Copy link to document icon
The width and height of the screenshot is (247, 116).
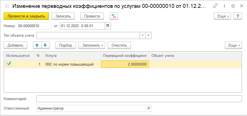[216, 6]
